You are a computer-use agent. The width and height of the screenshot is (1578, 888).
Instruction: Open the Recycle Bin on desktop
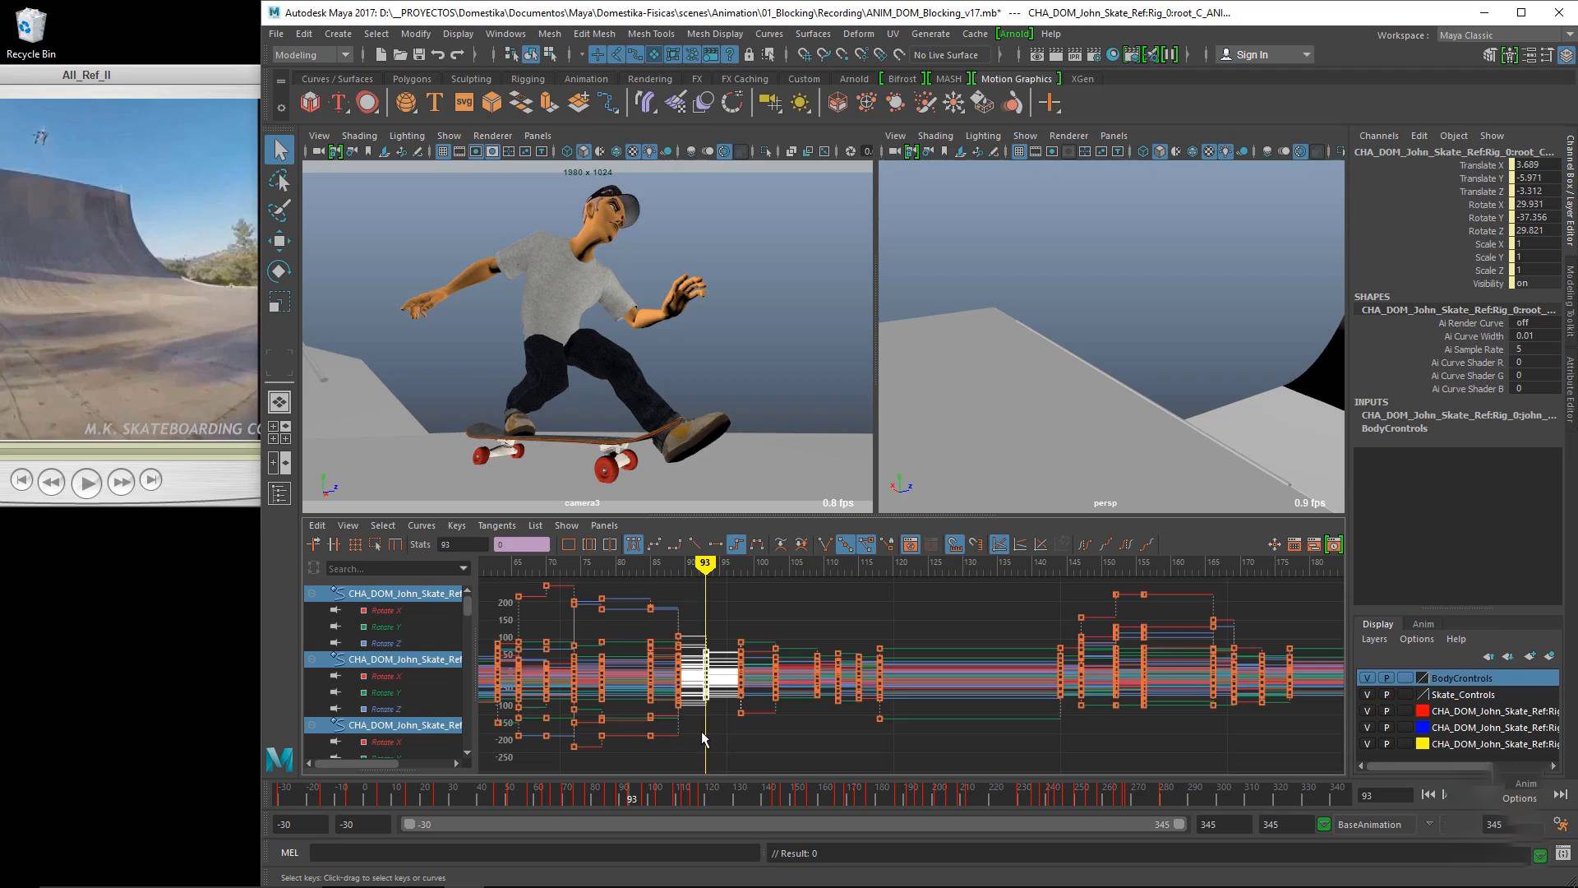click(31, 33)
